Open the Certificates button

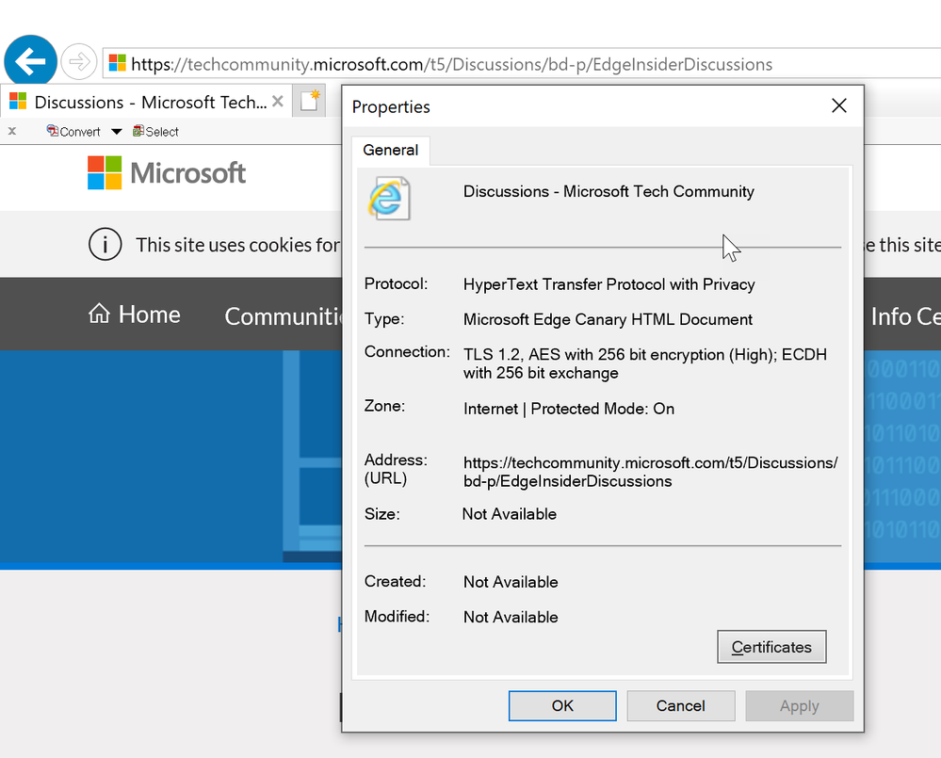pos(771,647)
